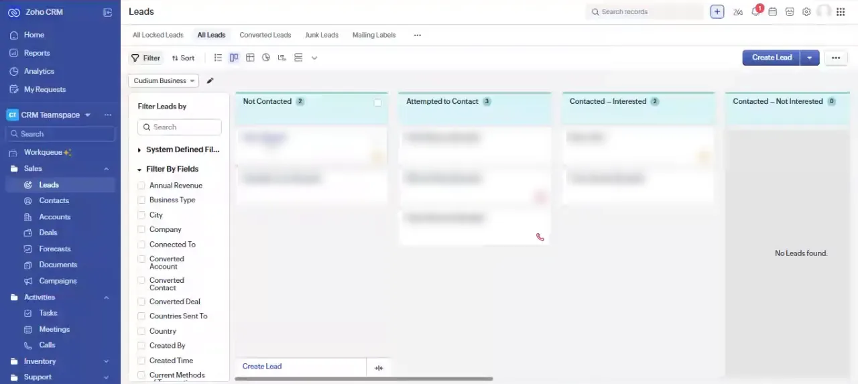Open the Cudium Business view dropdown

[164, 80]
